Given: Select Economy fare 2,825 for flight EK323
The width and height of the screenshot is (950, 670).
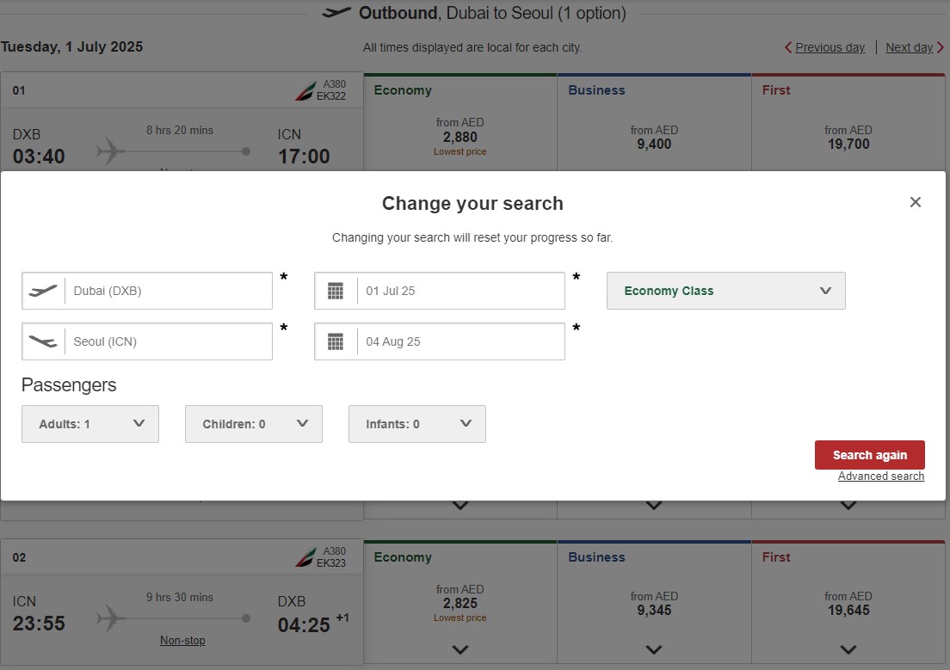Looking at the screenshot, I should [x=460, y=603].
